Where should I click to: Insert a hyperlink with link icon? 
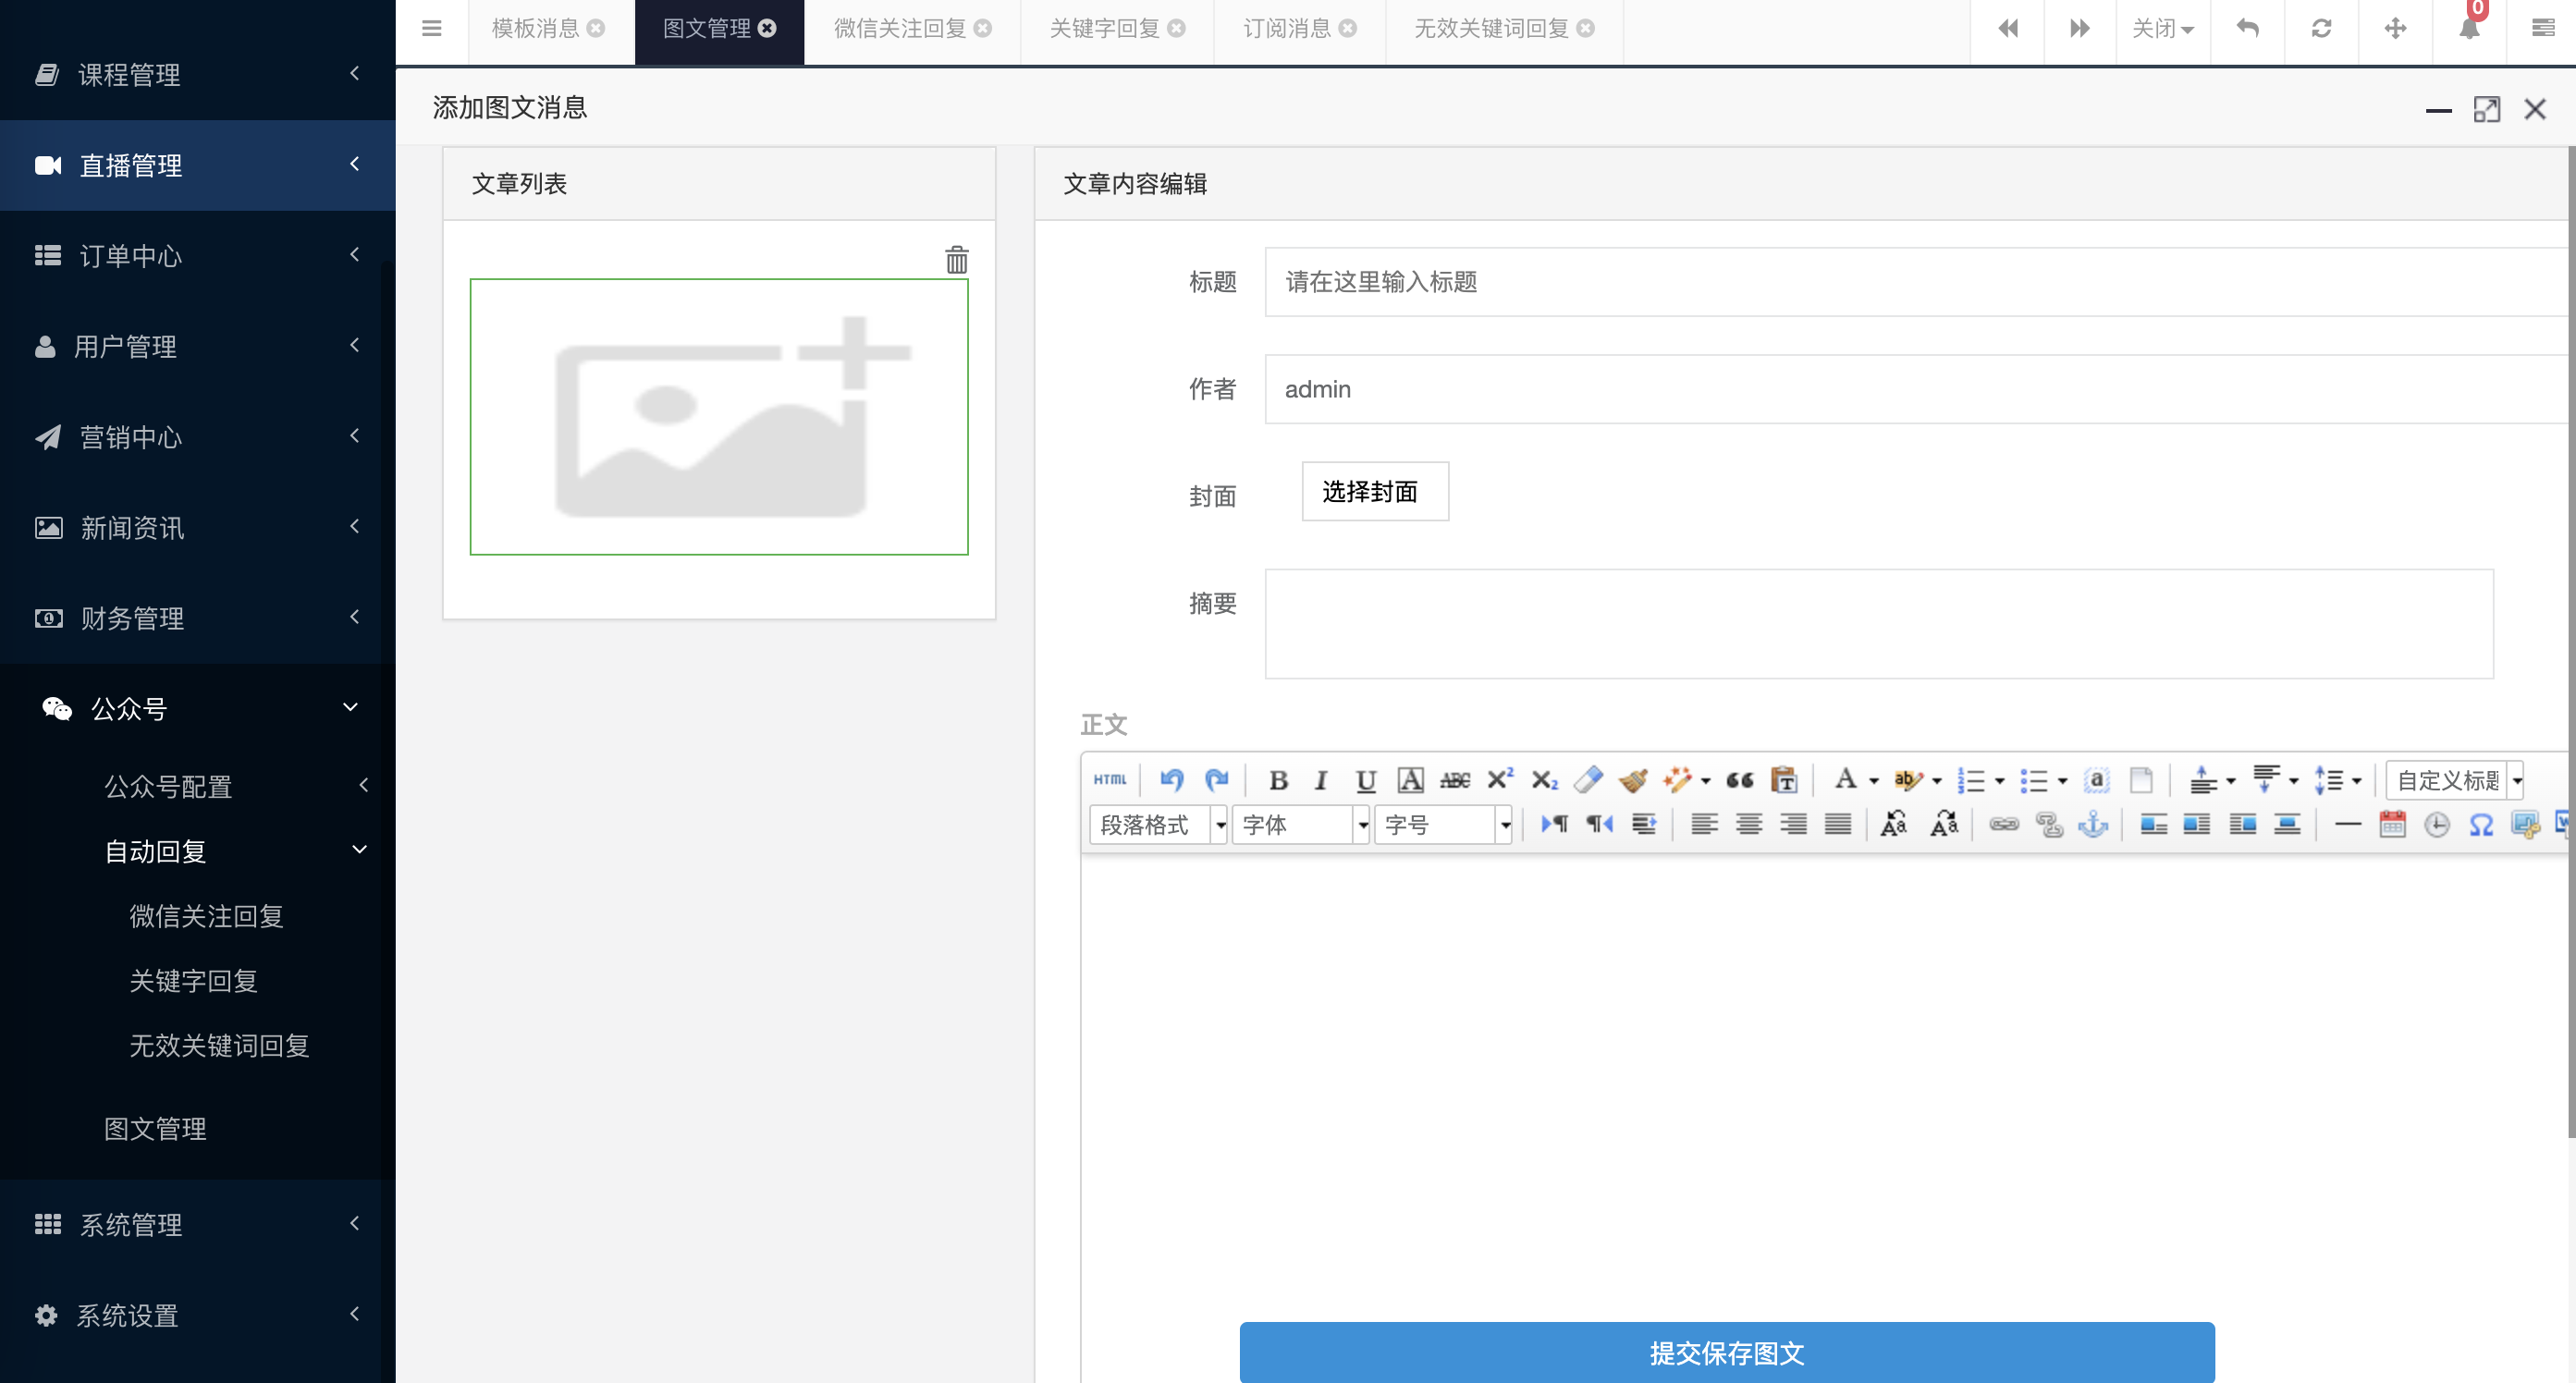(2003, 824)
